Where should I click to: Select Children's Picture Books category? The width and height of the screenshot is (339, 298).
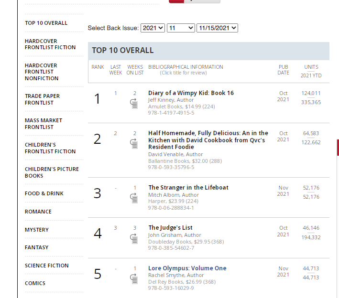click(x=52, y=172)
